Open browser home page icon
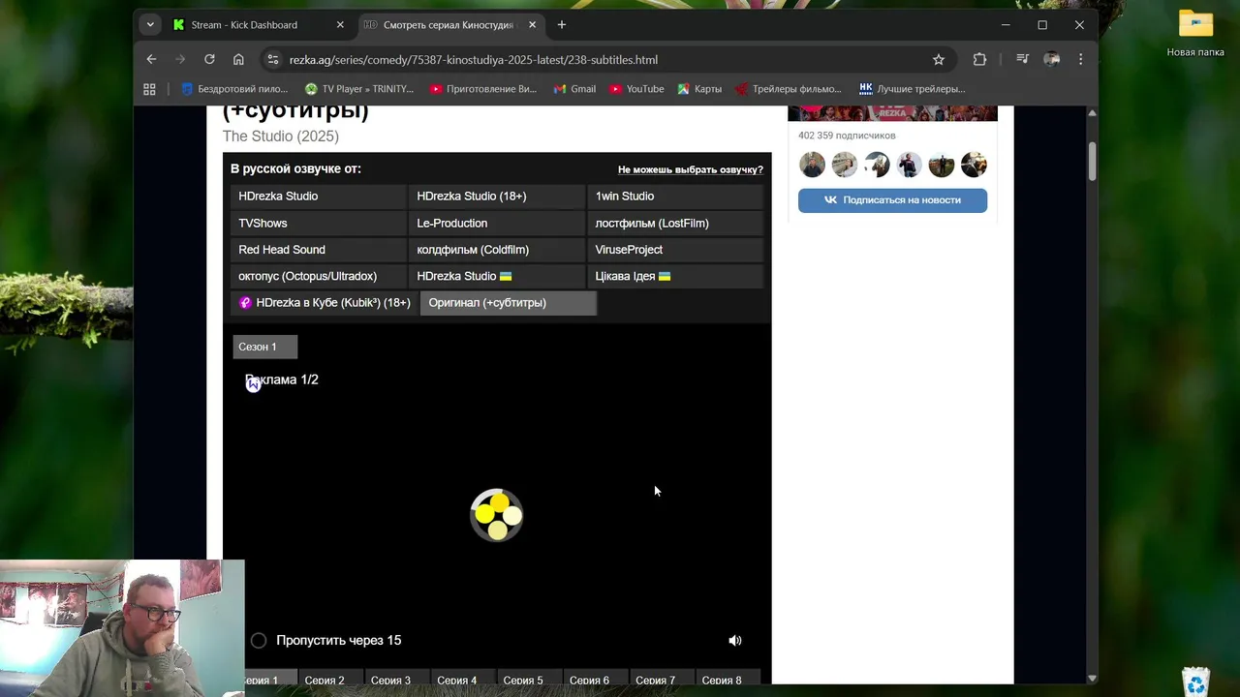The height and width of the screenshot is (697, 1240). (238, 59)
